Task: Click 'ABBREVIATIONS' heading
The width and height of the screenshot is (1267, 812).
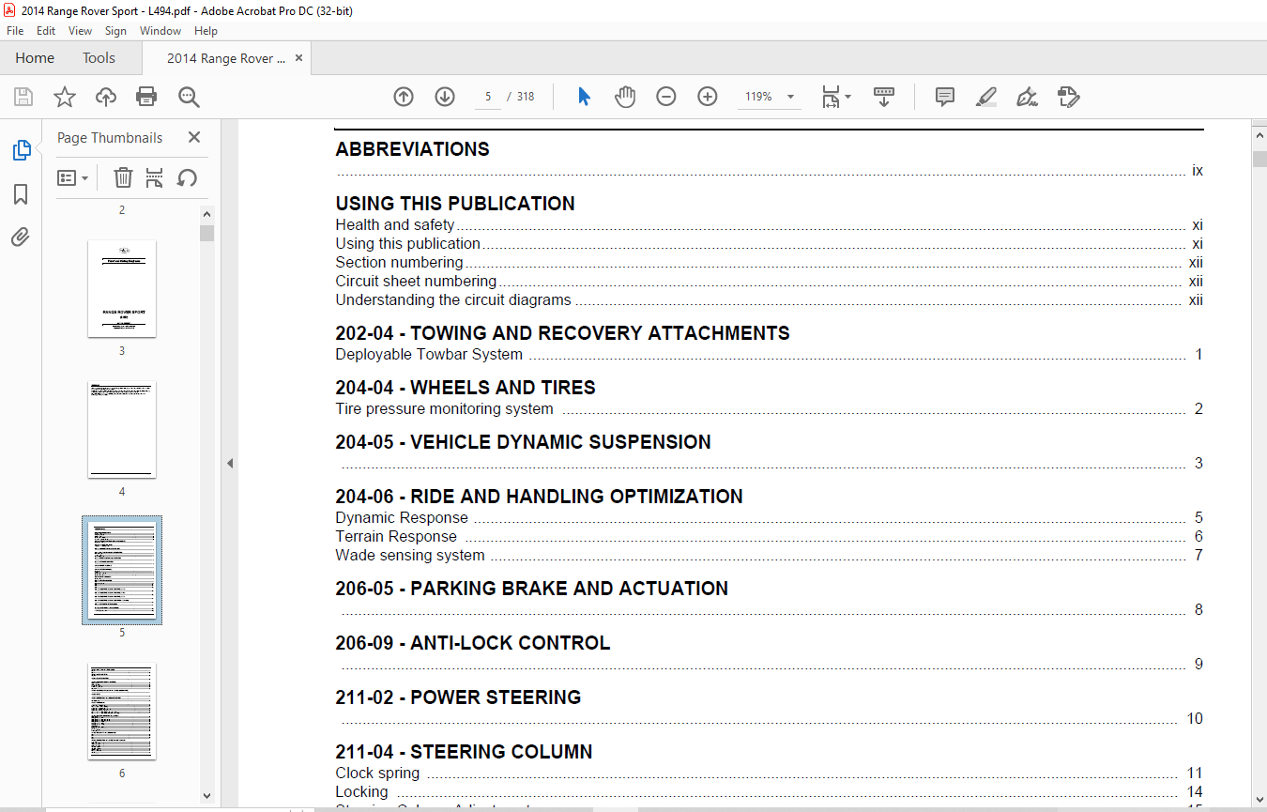Action: [412, 149]
